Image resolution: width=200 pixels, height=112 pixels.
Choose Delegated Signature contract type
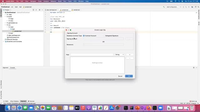104,36
